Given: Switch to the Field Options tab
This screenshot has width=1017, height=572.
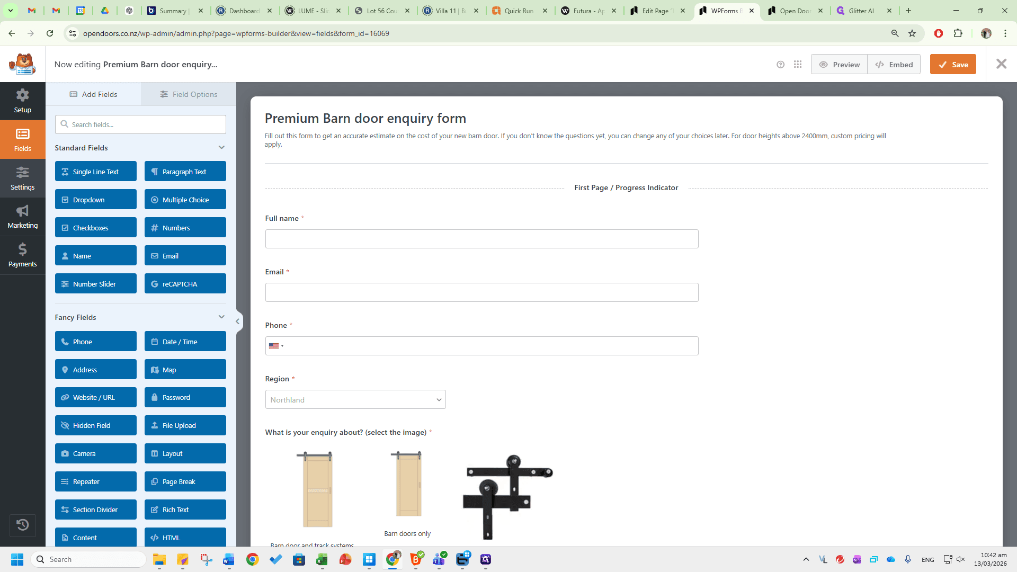Looking at the screenshot, I should click(x=189, y=94).
